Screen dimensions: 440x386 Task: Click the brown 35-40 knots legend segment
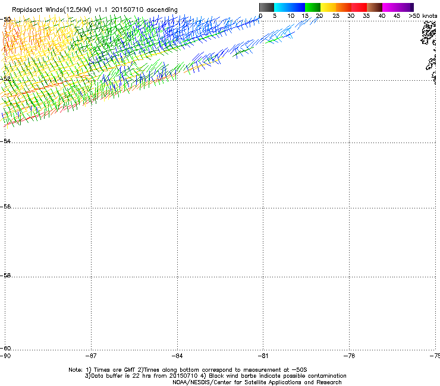pyautogui.click(x=375, y=7)
